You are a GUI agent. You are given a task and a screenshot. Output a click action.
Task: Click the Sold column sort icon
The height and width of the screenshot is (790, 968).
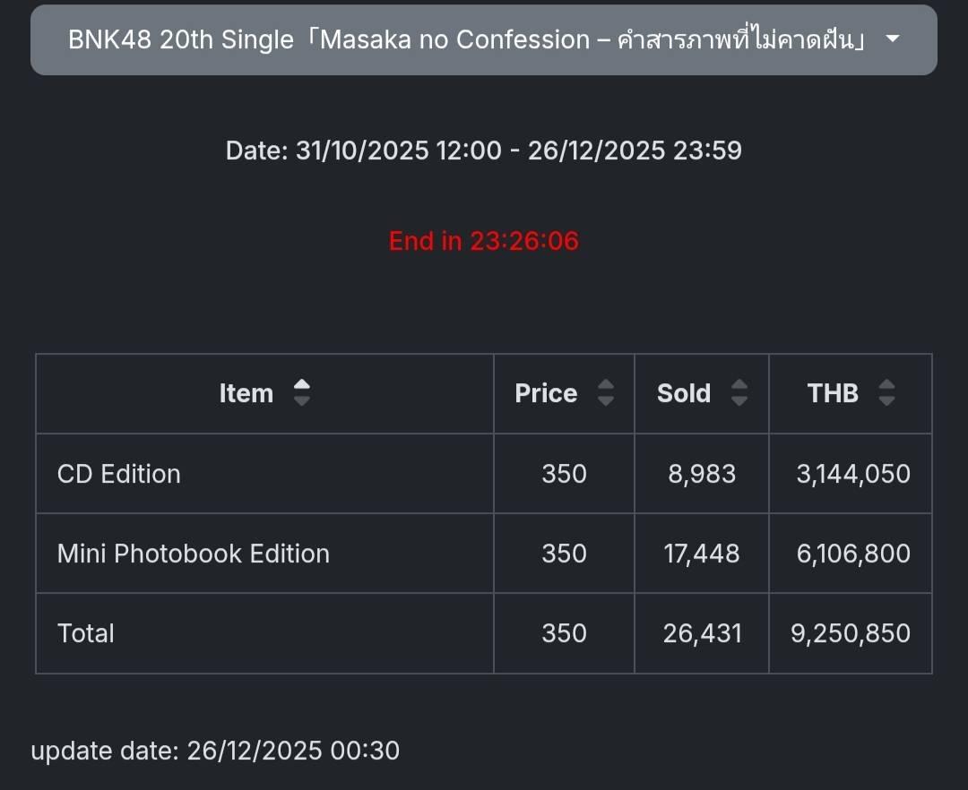pyautogui.click(x=739, y=393)
